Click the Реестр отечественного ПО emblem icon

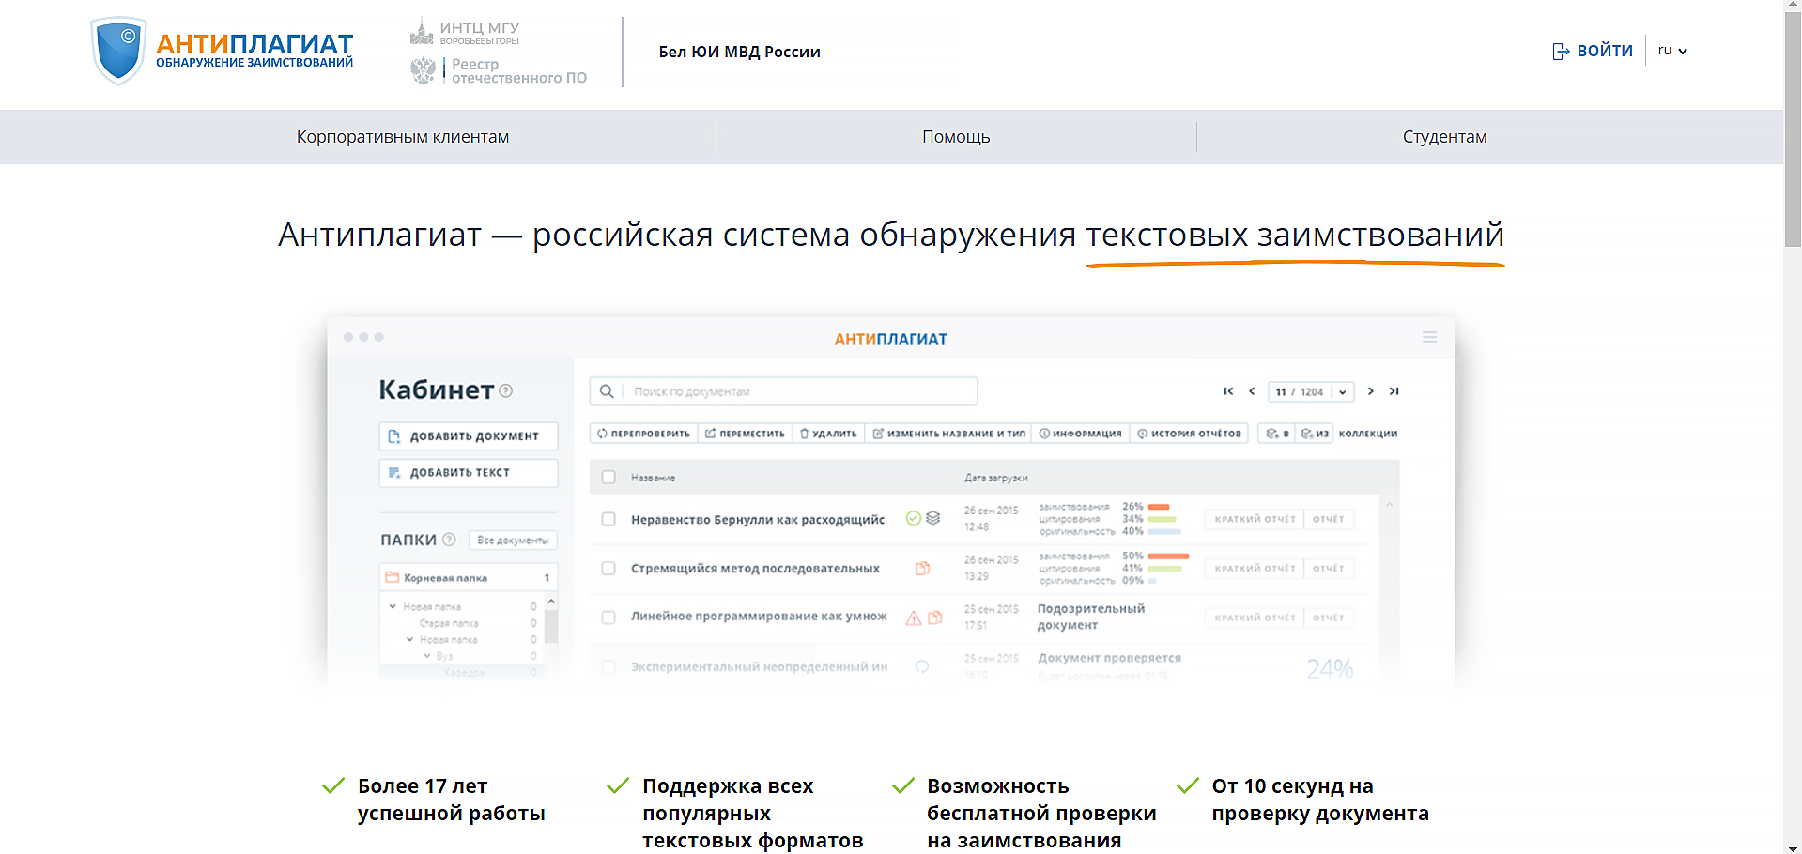pyautogui.click(x=424, y=70)
